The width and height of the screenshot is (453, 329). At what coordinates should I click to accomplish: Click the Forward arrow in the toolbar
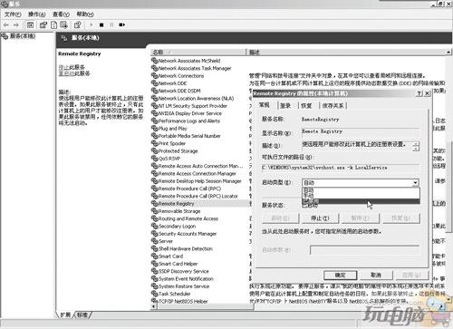pos(16,25)
